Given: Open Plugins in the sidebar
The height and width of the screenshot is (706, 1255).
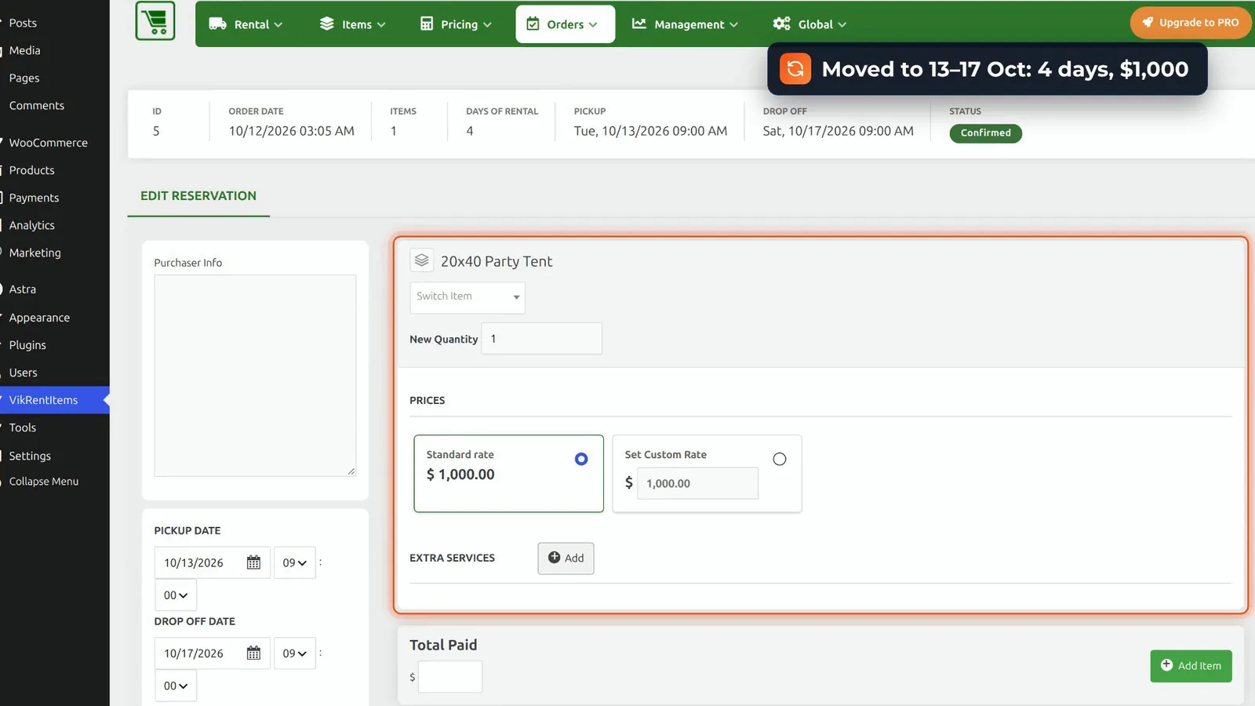Looking at the screenshot, I should click(27, 345).
